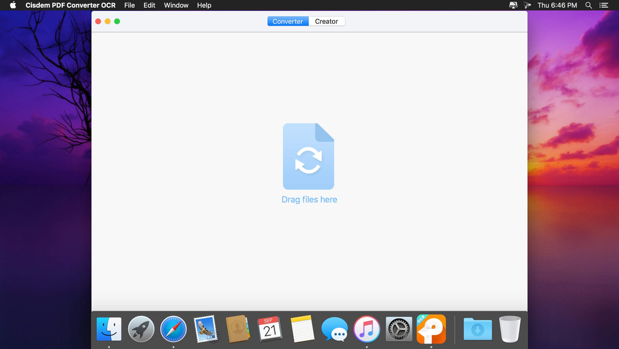Click the Cisdem PDF Converter icon in the Dock

[x=431, y=329]
